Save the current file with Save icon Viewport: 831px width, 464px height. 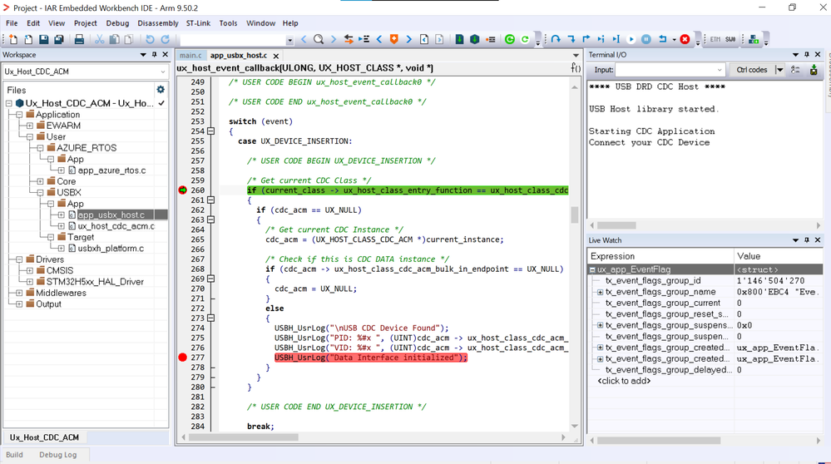coord(44,39)
